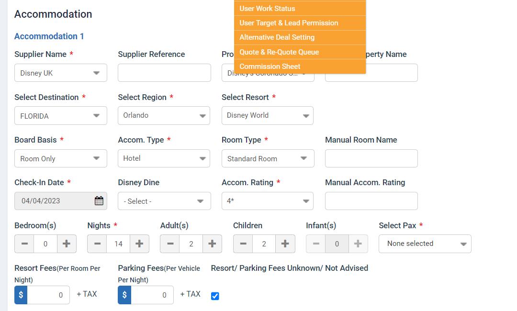
Task: Open the Check-In Date calendar icon
Action: click(x=99, y=201)
